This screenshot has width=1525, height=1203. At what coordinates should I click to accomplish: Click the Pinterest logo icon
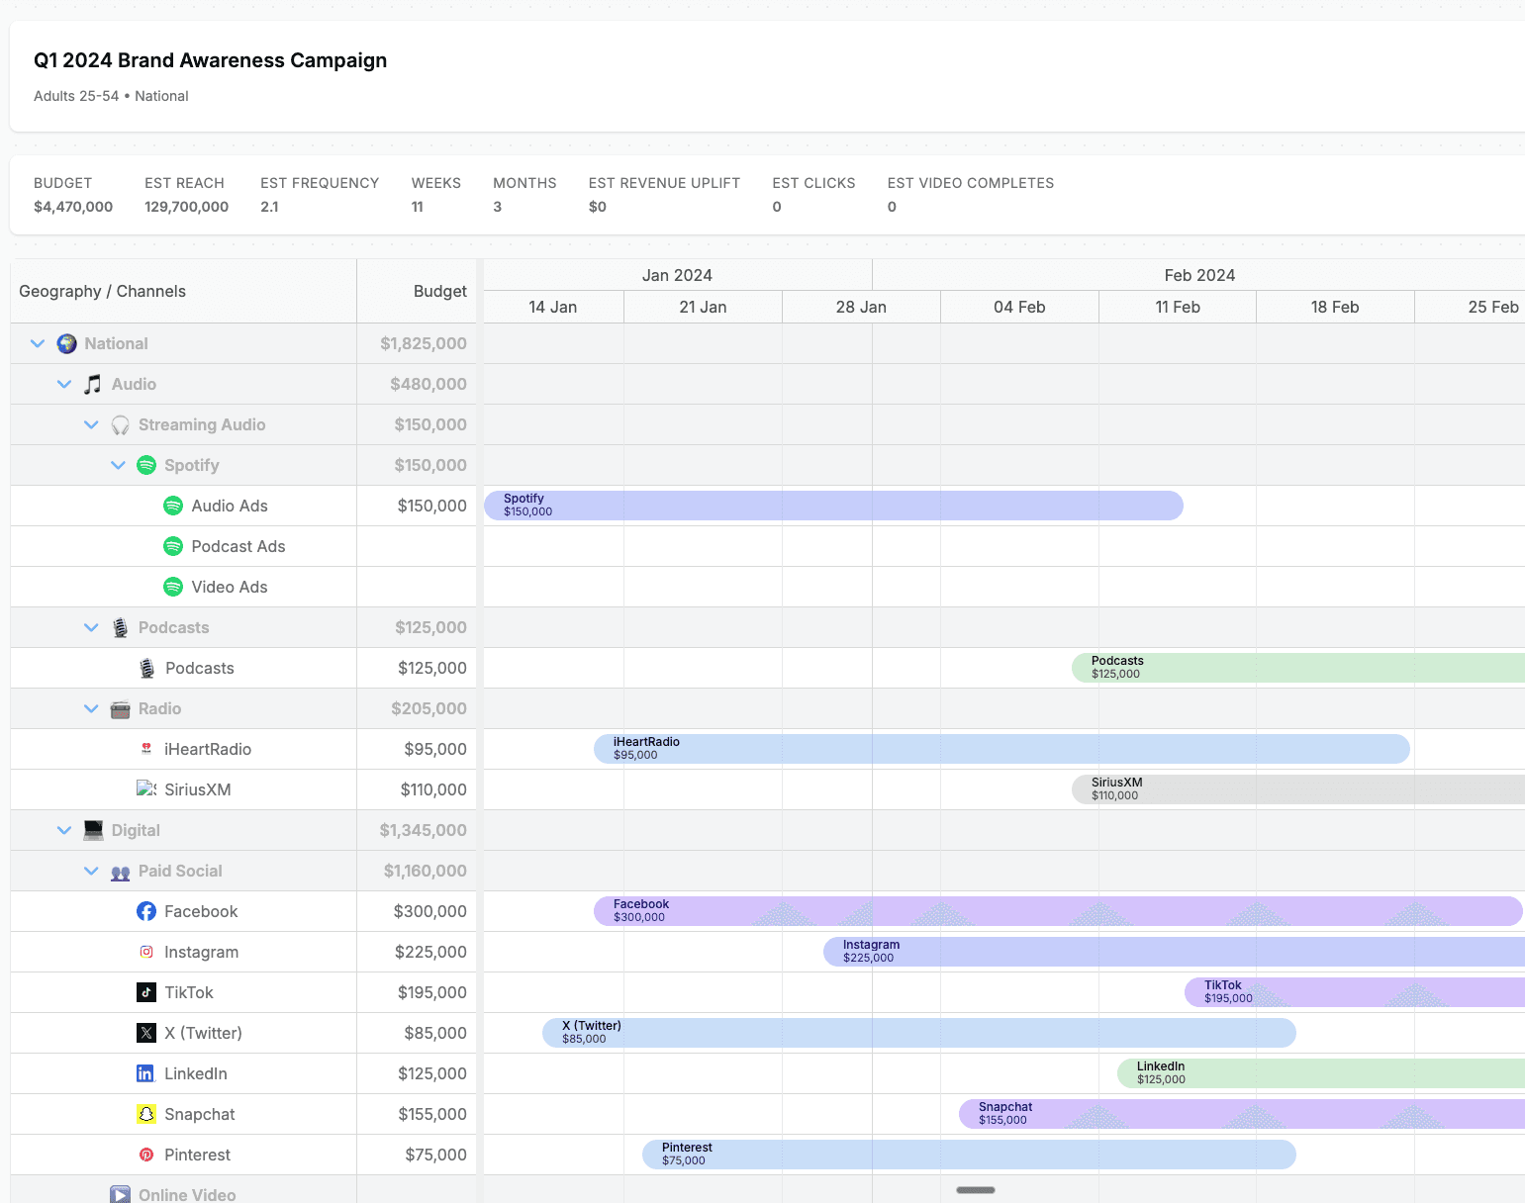point(146,1155)
